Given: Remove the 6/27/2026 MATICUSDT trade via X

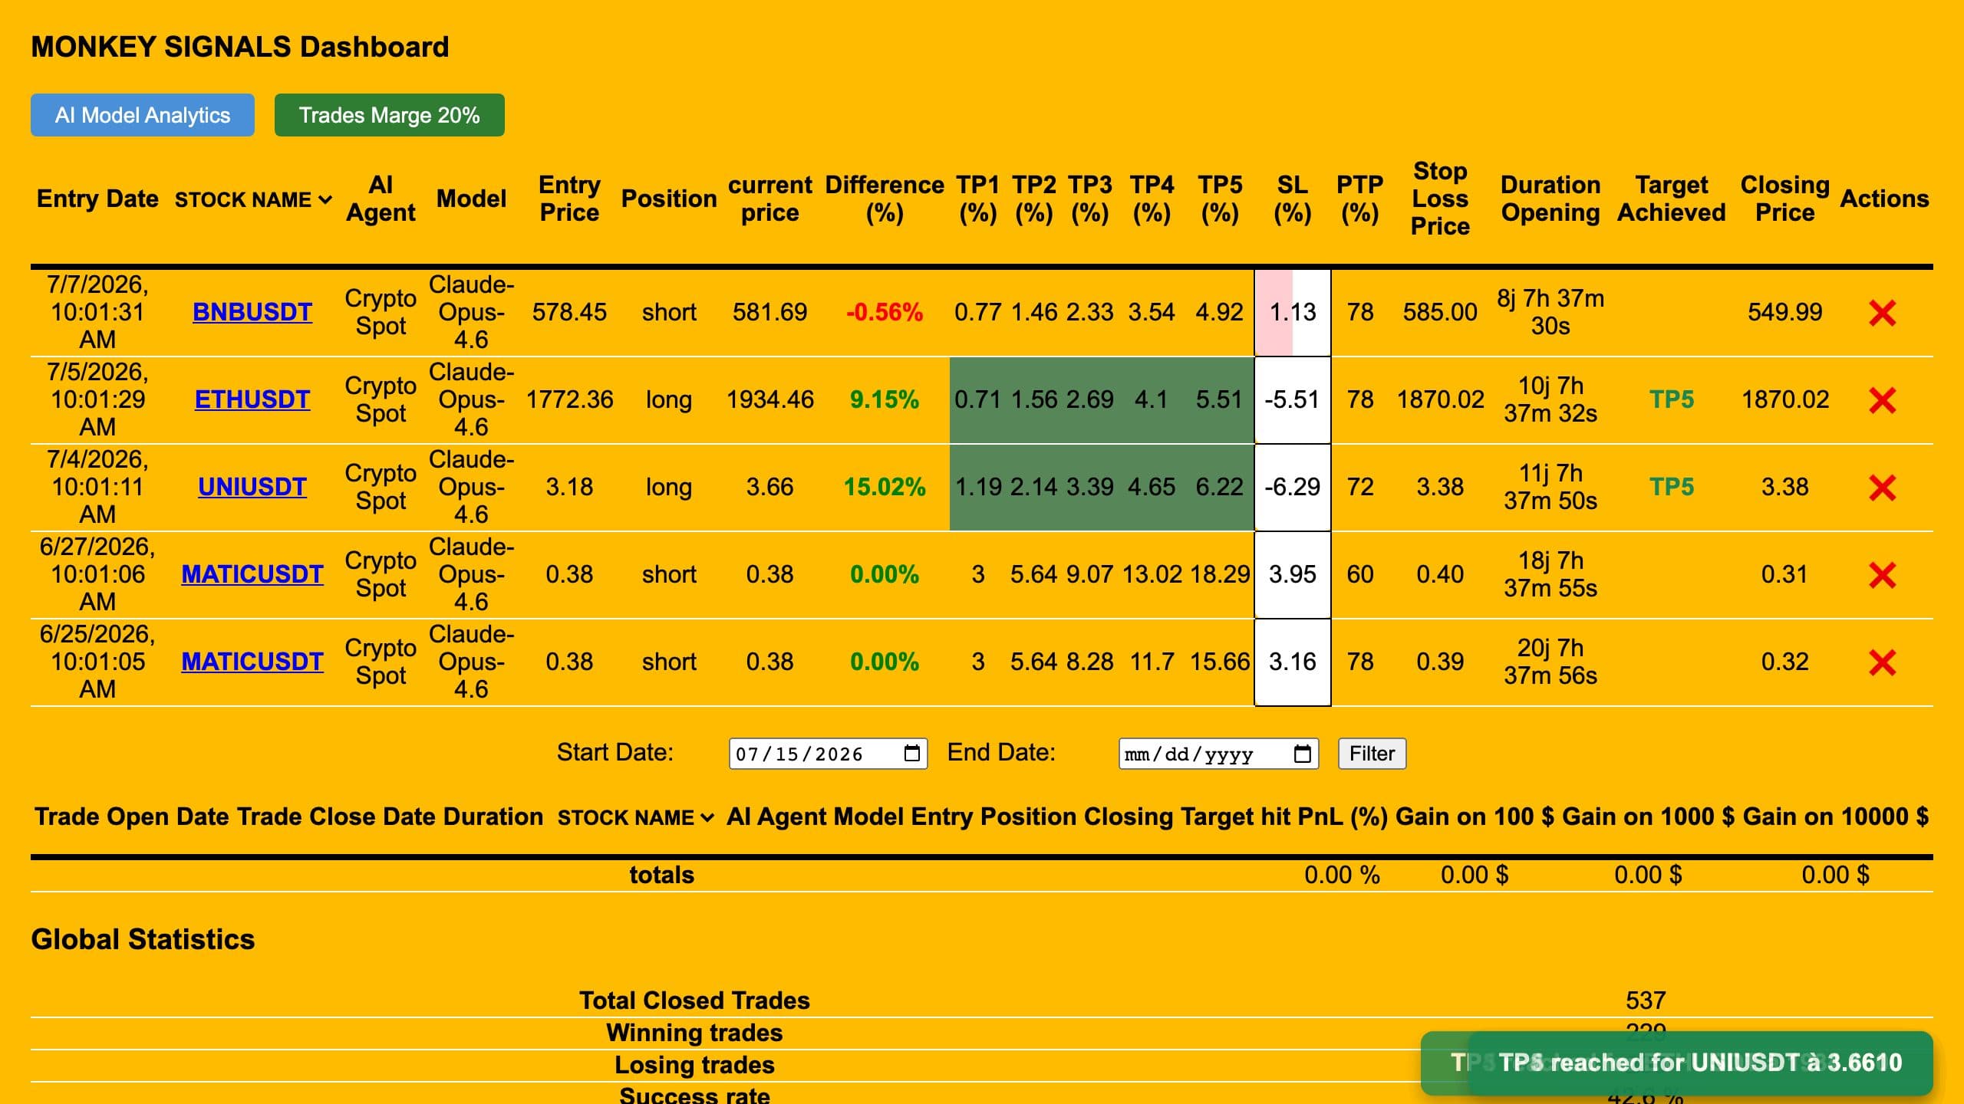Looking at the screenshot, I should click(1882, 574).
